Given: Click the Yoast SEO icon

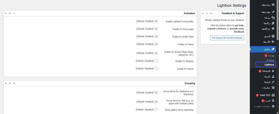Looking at the screenshot, I should click(x=273, y=95).
